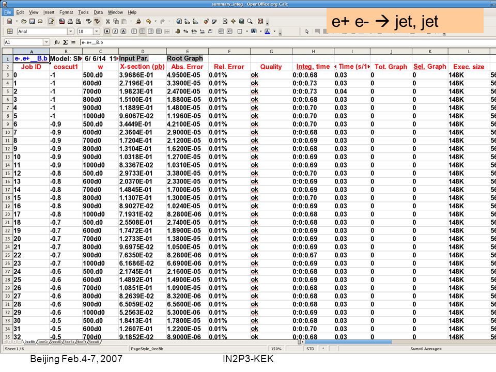Run the Spellcheck tool
Viewport: 496px width, 372px height.
89,21
